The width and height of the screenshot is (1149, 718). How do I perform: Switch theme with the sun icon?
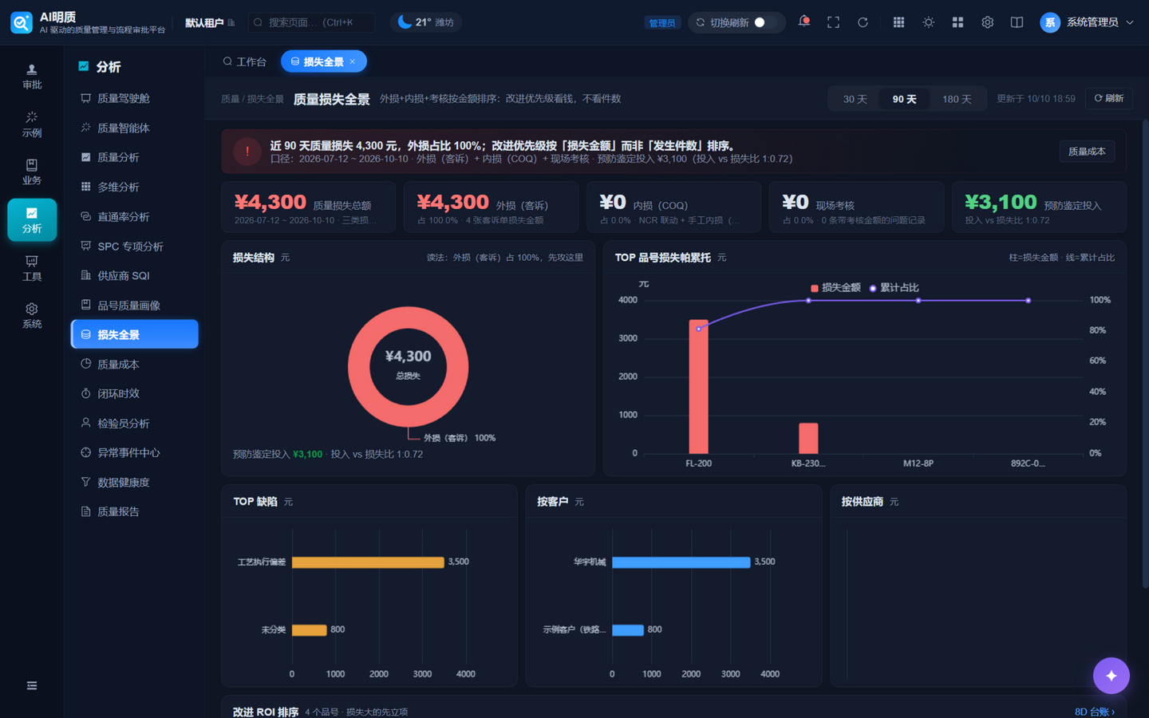click(x=928, y=22)
